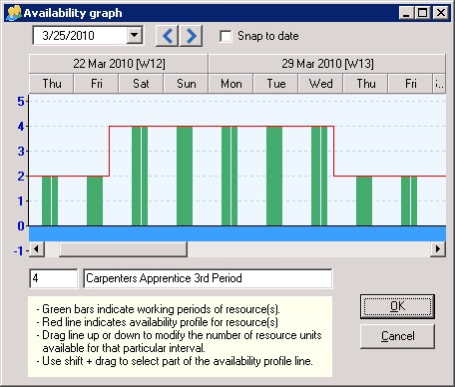Enable the Snap to date checkbox
The width and height of the screenshot is (455, 387).
[x=226, y=36]
